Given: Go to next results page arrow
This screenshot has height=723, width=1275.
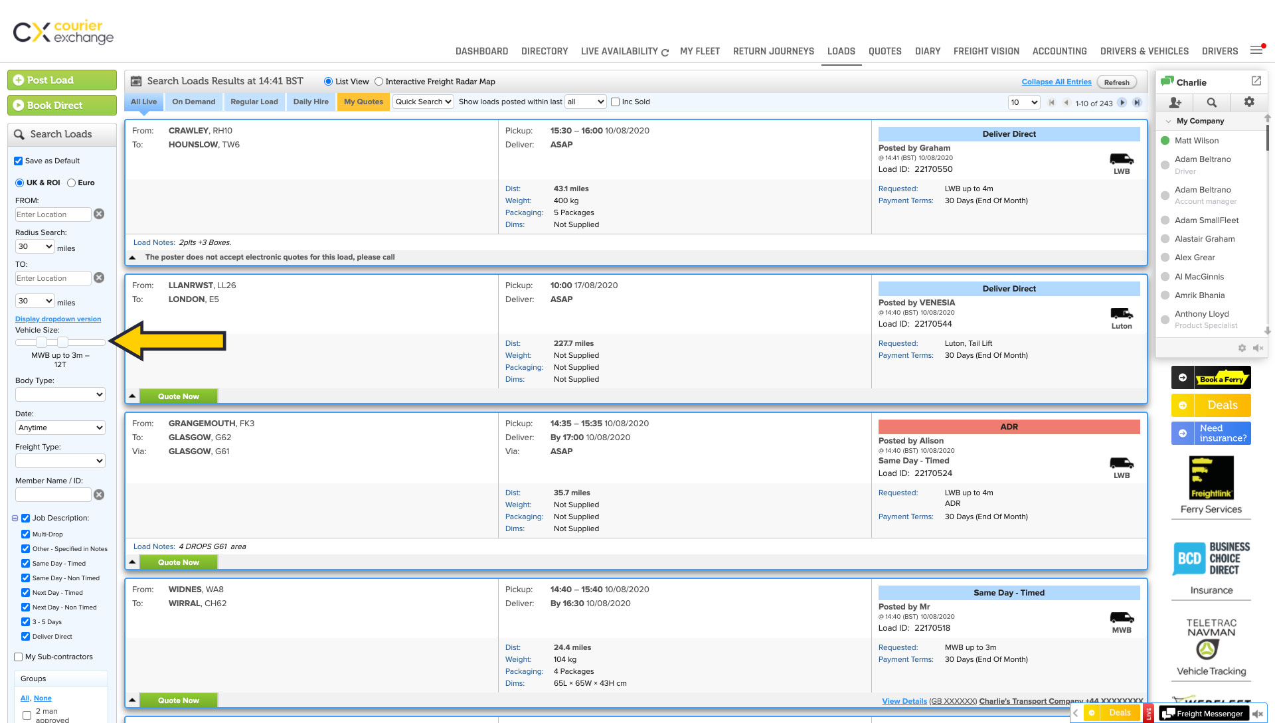Looking at the screenshot, I should (1122, 102).
